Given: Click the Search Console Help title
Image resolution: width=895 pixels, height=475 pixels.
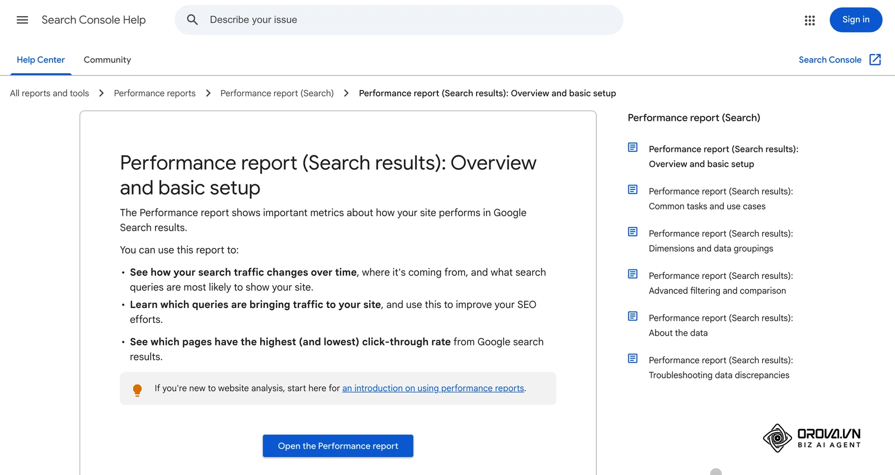Looking at the screenshot, I should tap(93, 20).
